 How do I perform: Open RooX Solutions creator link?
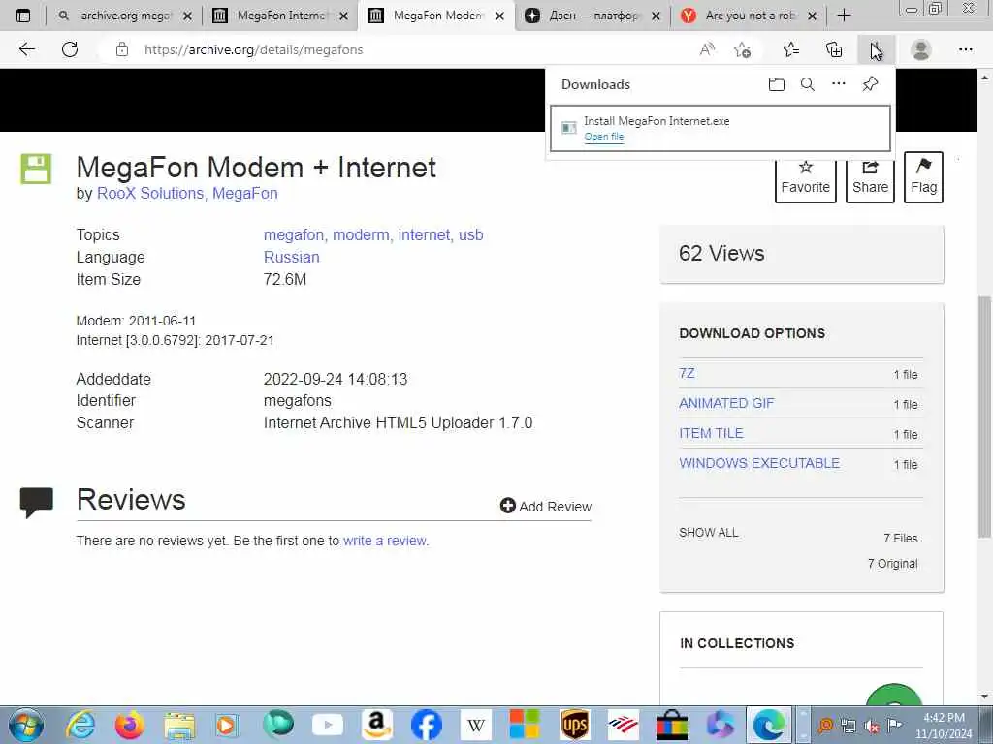pyautogui.click(x=150, y=193)
